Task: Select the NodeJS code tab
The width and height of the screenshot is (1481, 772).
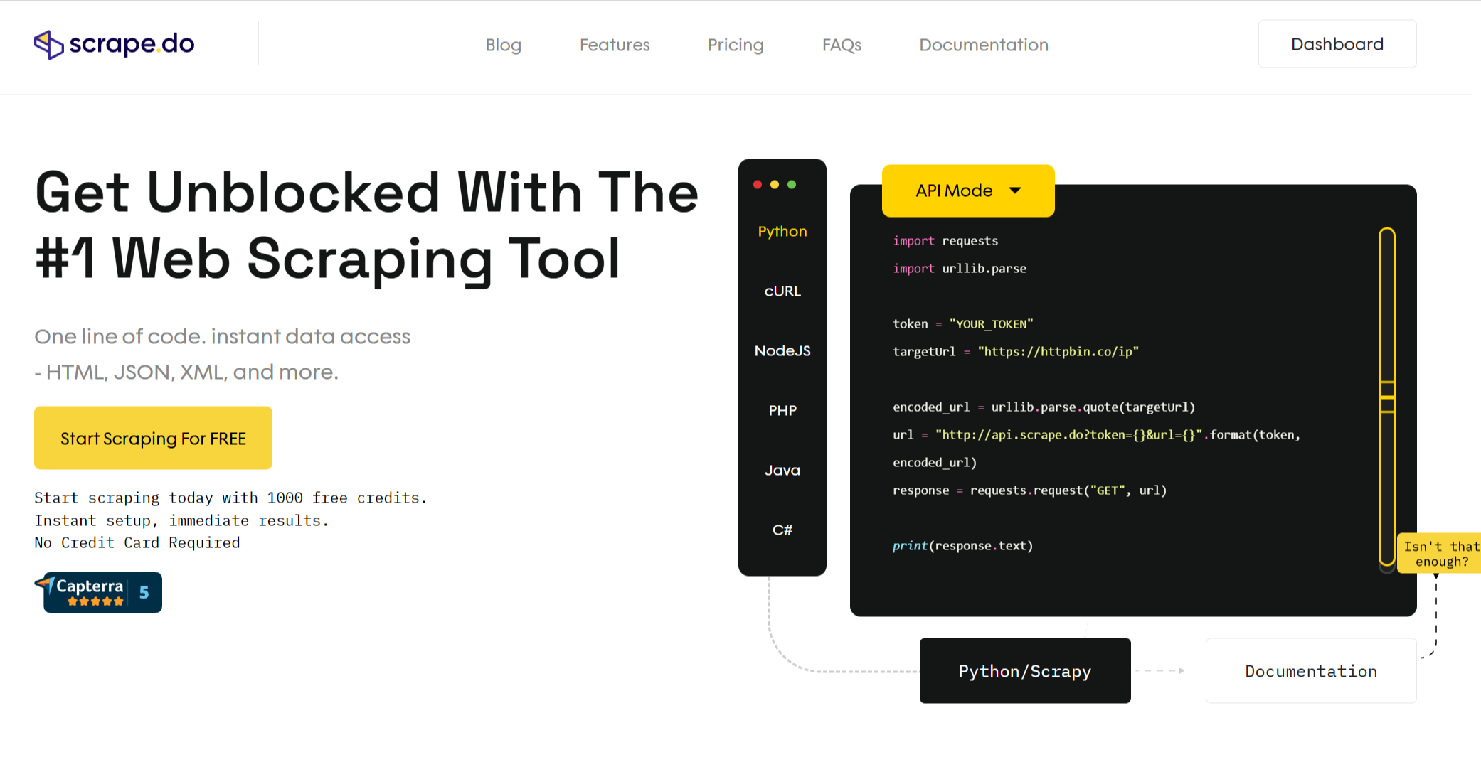Action: [782, 351]
